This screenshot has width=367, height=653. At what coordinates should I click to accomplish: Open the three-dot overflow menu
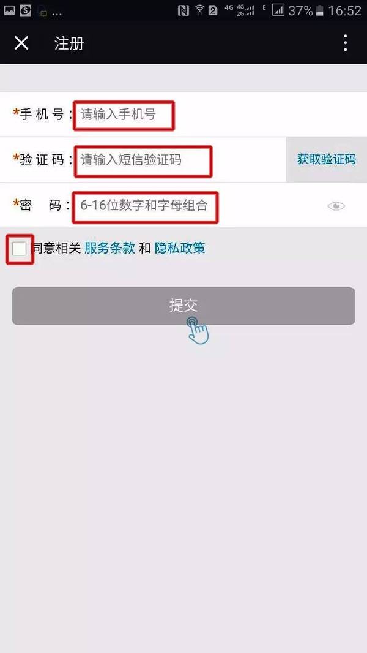click(346, 43)
